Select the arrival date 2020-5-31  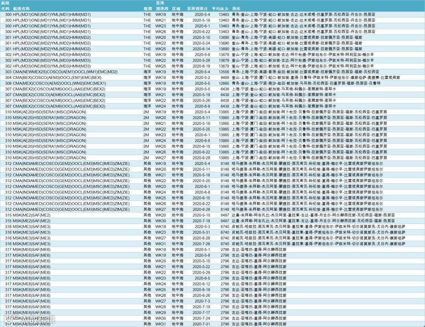point(201,232)
